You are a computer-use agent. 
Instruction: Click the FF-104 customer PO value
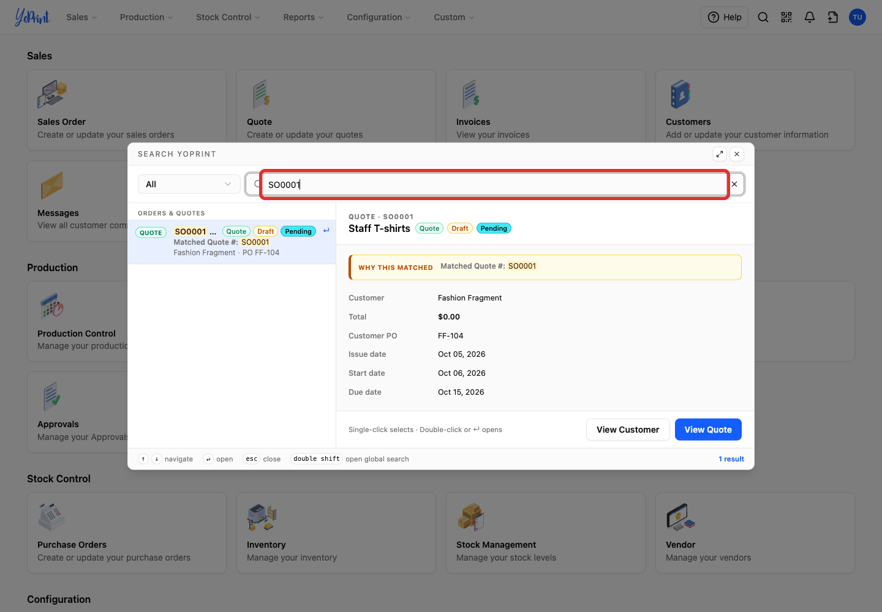pos(451,336)
